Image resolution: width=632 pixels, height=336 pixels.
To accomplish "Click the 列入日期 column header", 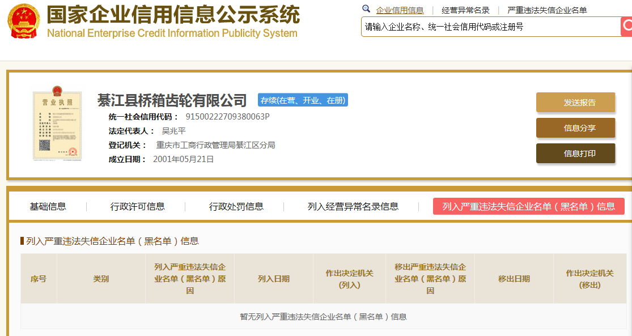I will coord(274,278).
